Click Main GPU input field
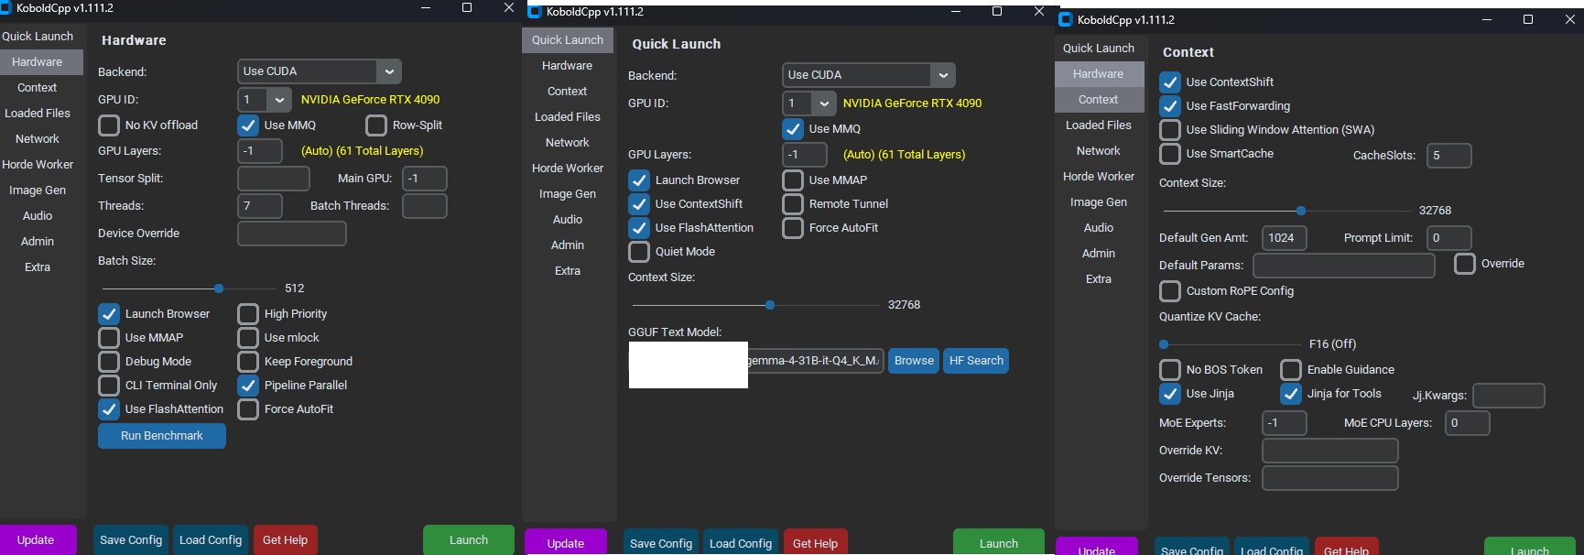This screenshot has height=555, width=1584. click(425, 178)
